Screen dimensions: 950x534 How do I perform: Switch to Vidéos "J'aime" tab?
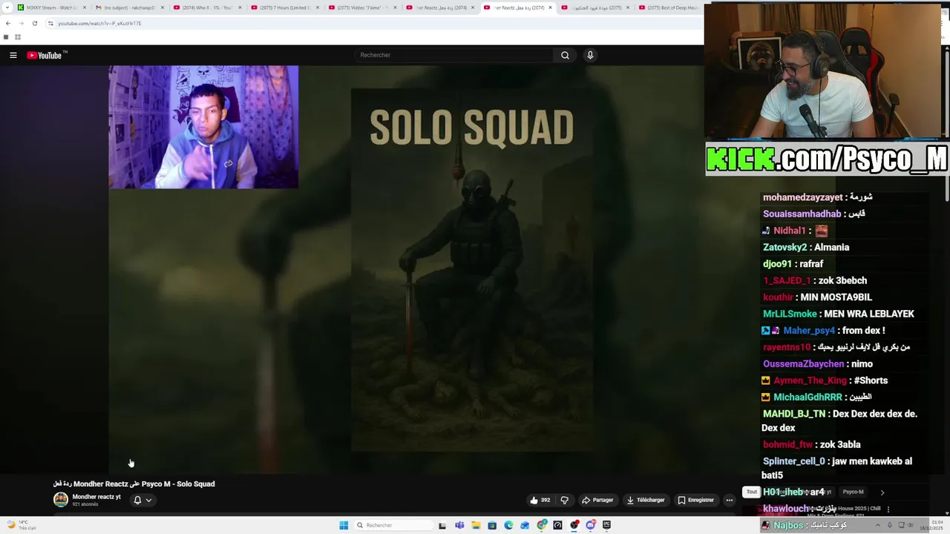tap(361, 7)
